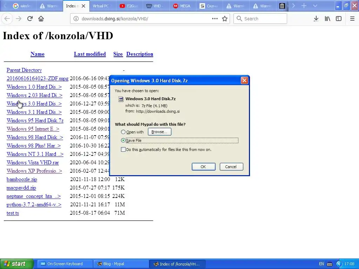Open the tab with the museum building icon

click(282, 6)
